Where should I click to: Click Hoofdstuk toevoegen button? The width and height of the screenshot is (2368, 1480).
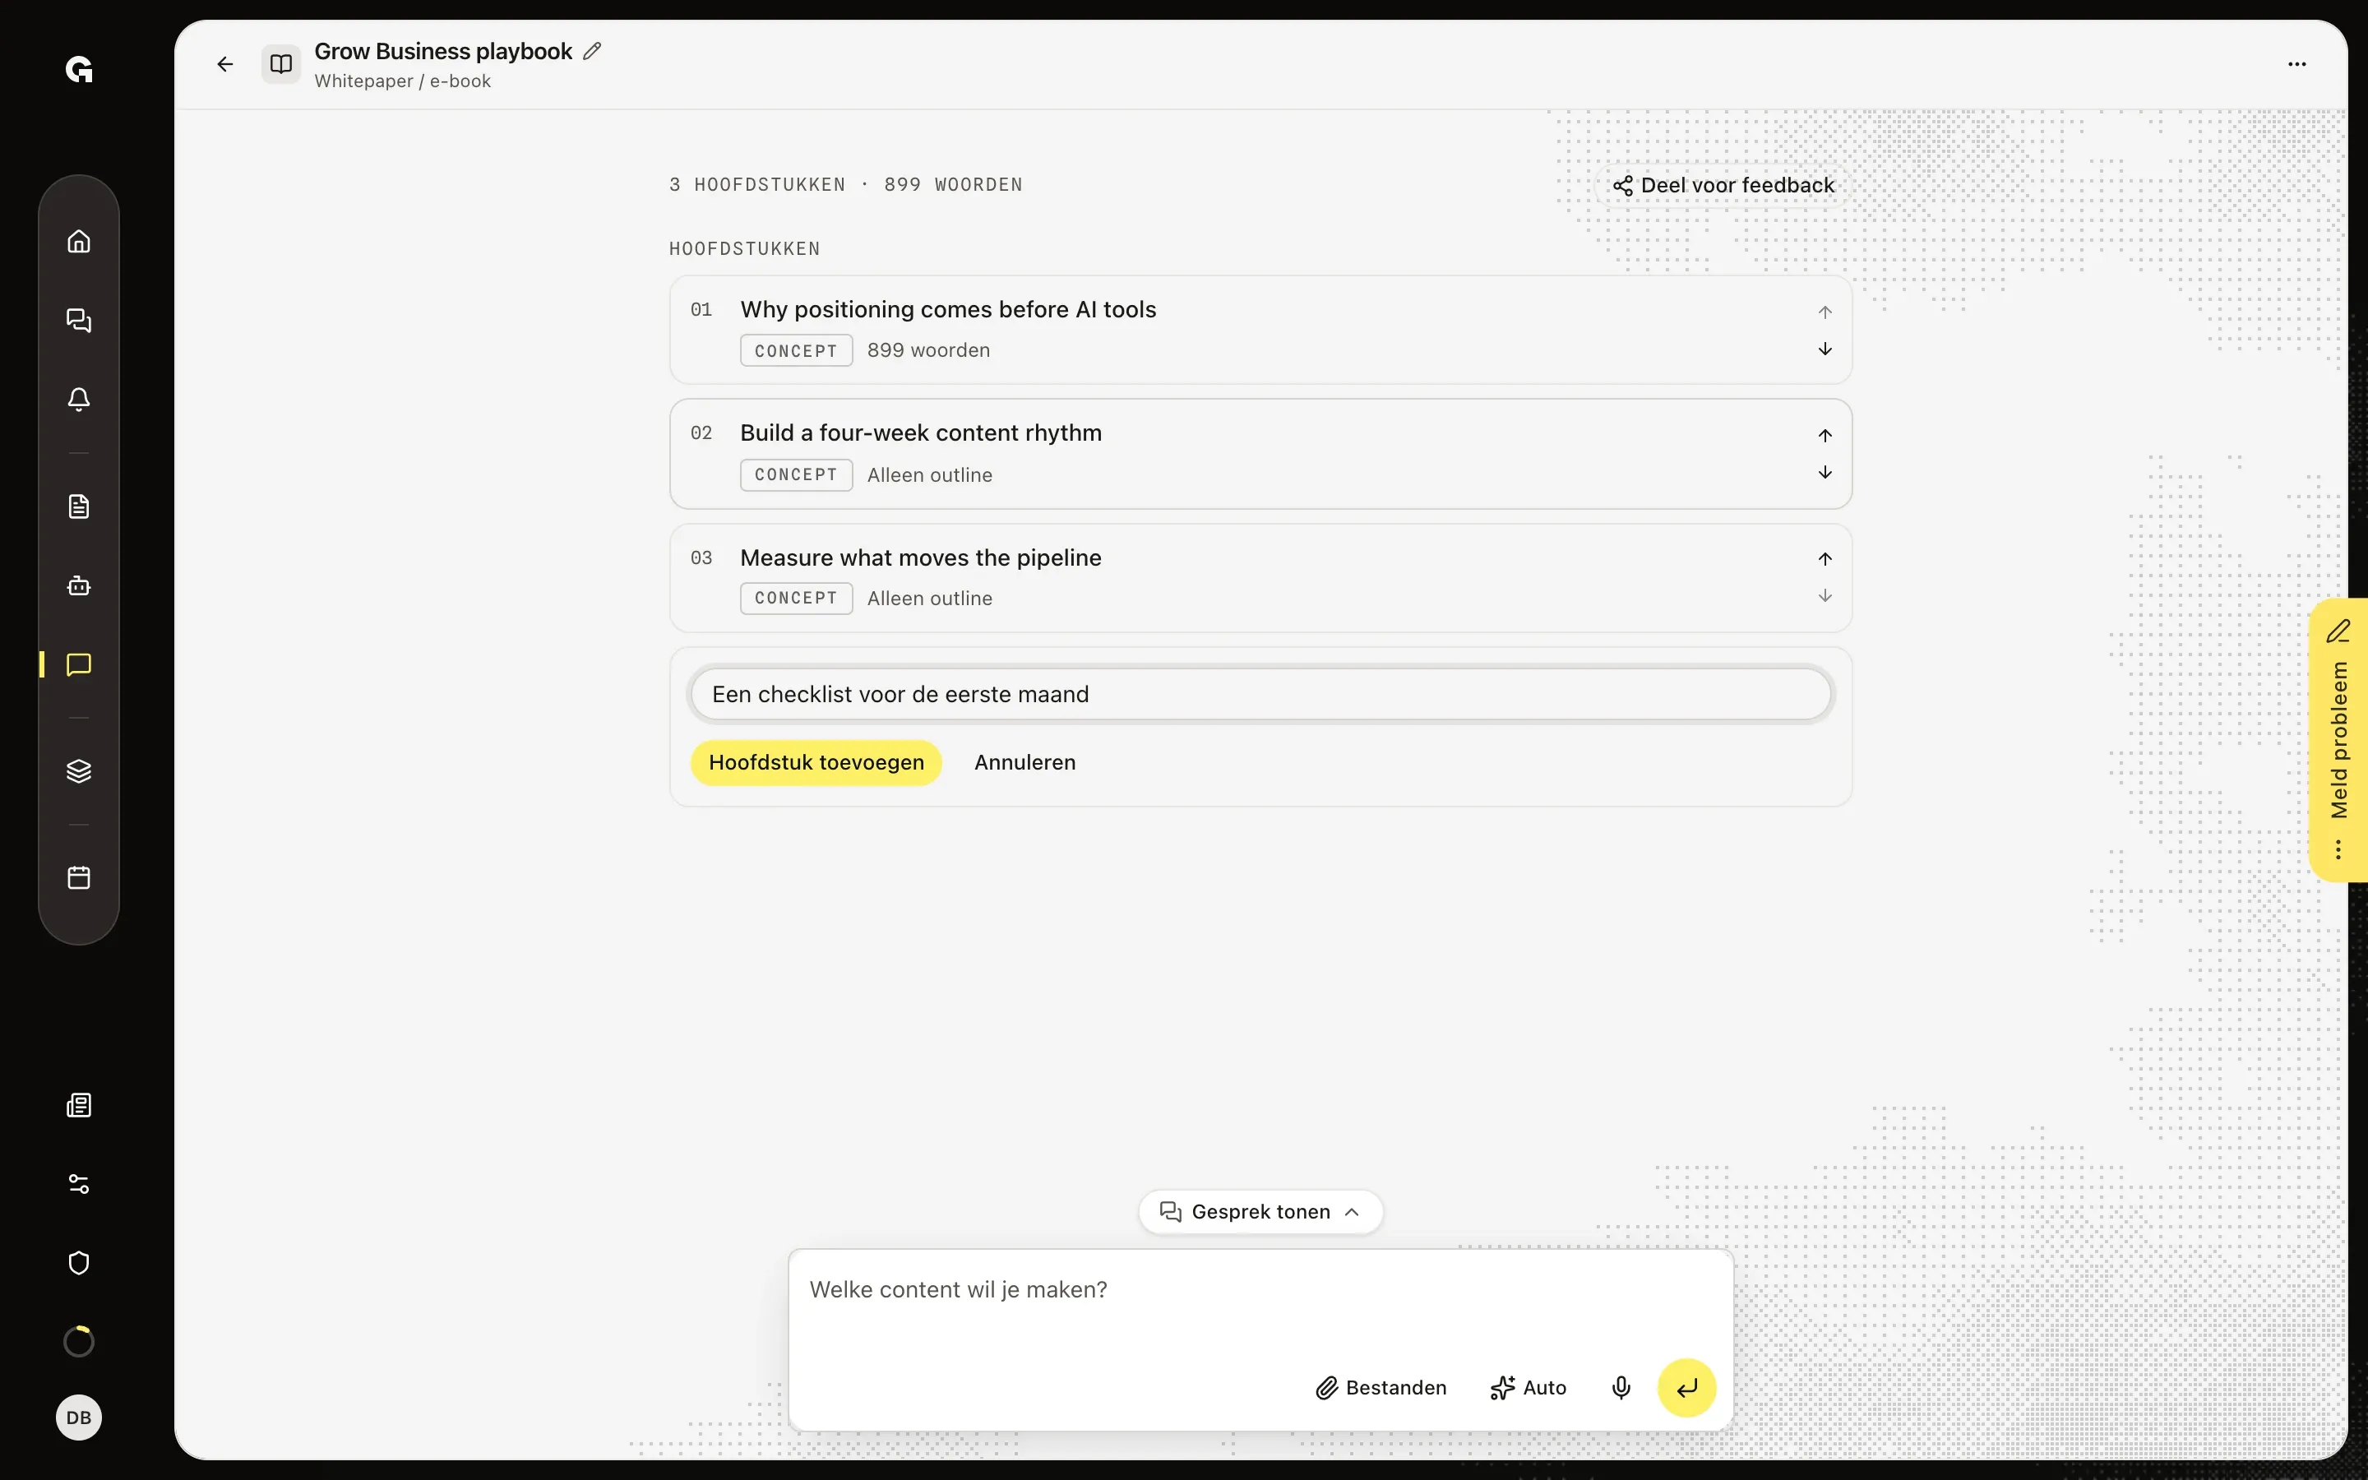[x=816, y=762]
